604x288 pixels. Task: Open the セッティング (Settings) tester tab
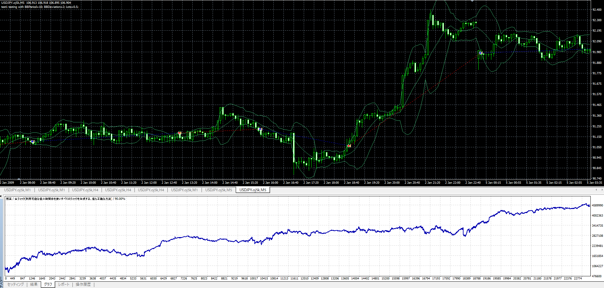point(16,285)
